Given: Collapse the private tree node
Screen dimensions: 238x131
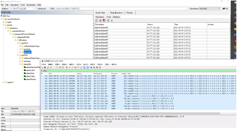Looking at the screenshot, I should (x=3, y=25).
